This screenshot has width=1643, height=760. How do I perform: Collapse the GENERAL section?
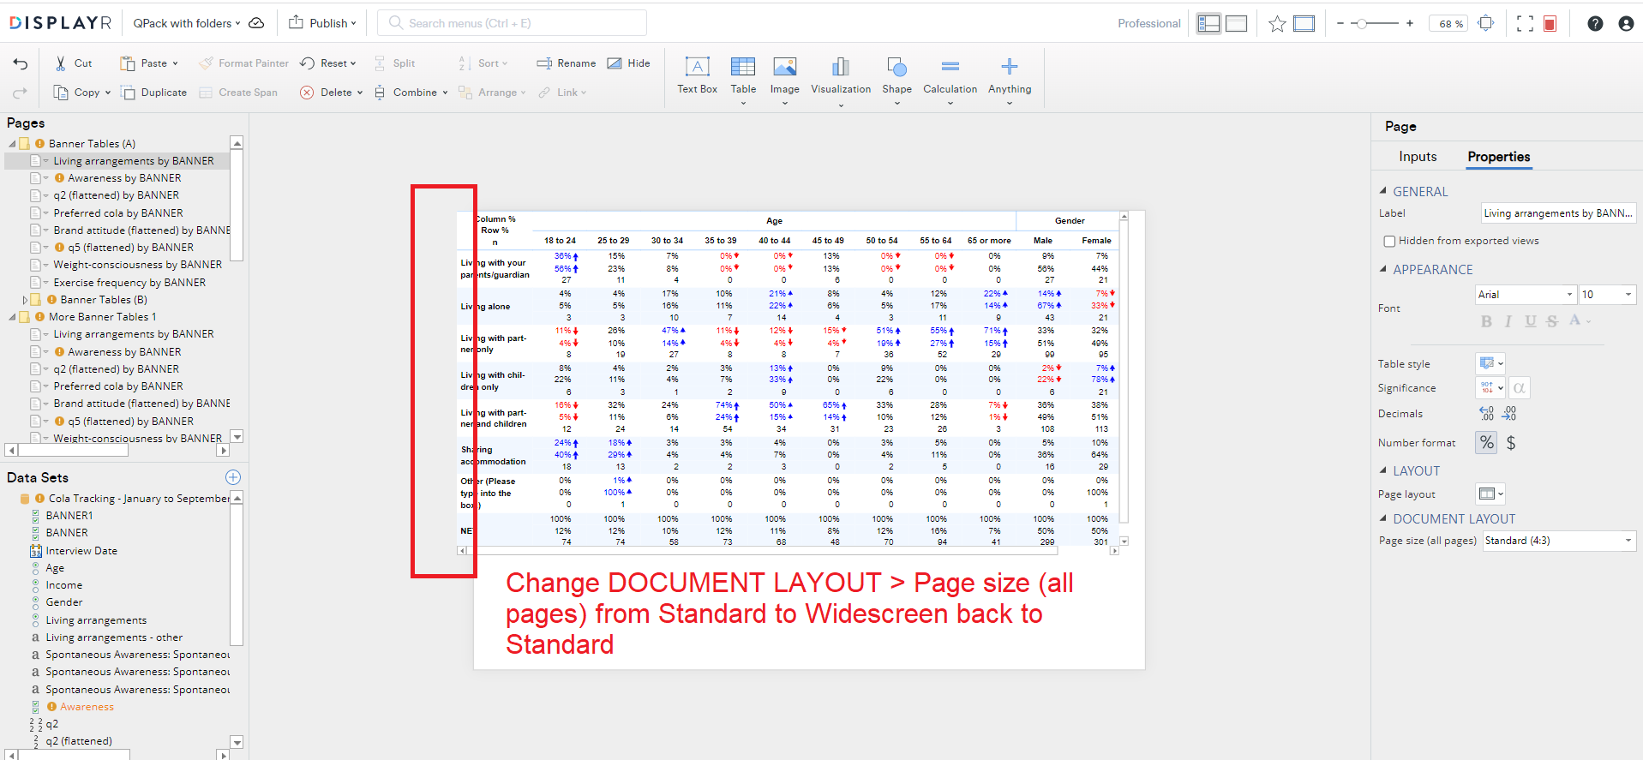tap(1383, 191)
